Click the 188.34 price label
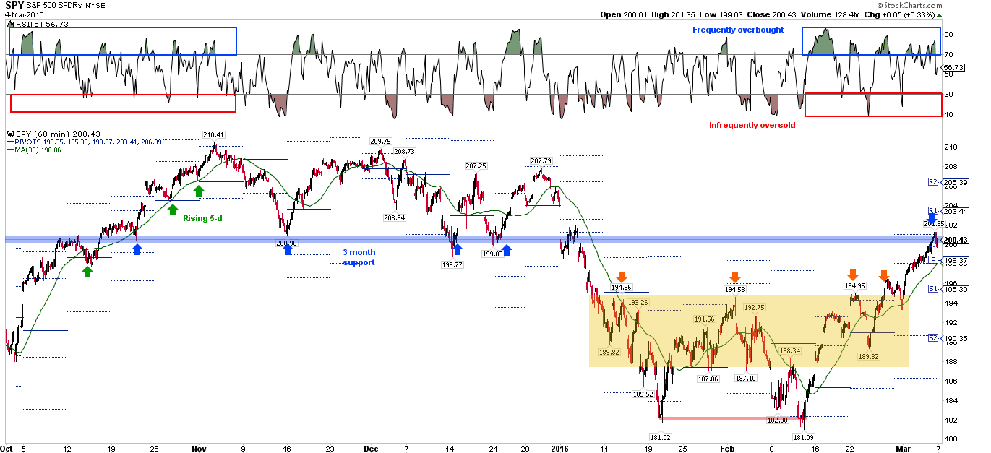Image resolution: width=991 pixels, height=453 pixels. tap(791, 351)
